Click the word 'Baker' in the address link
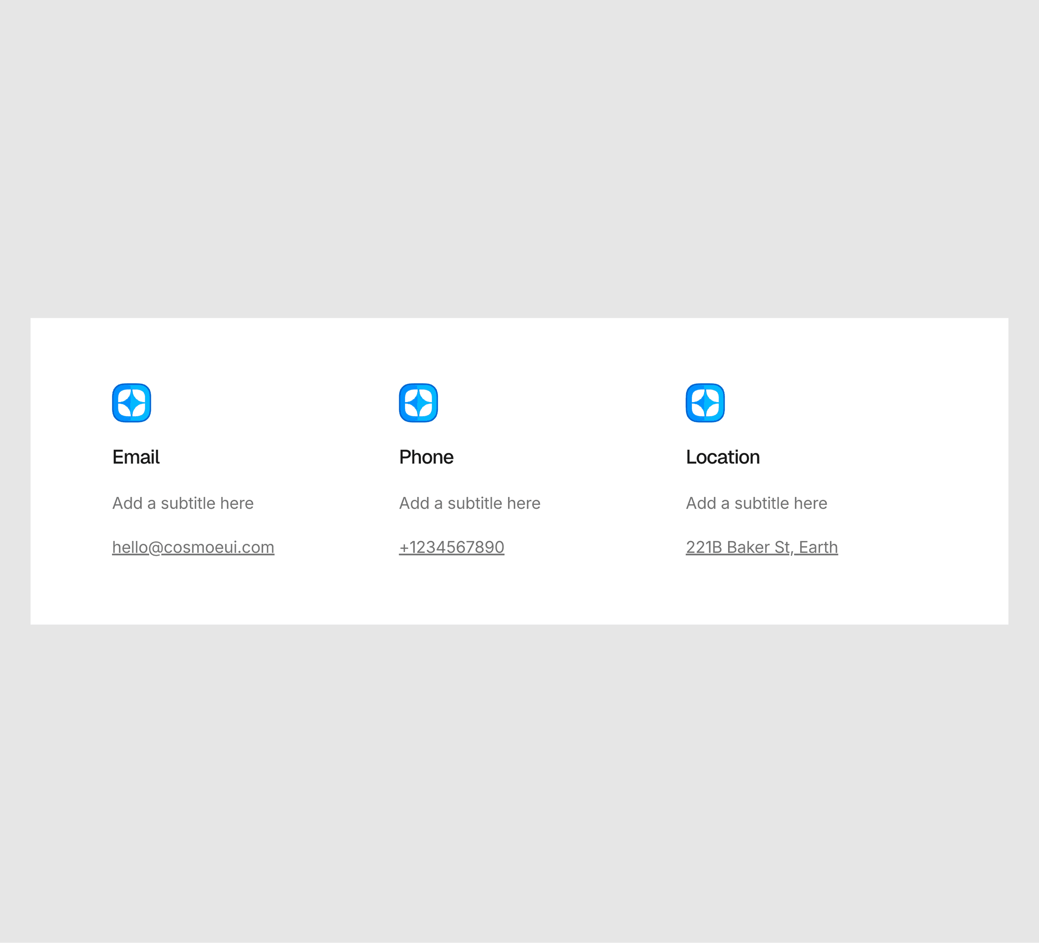The width and height of the screenshot is (1039, 943). 748,547
